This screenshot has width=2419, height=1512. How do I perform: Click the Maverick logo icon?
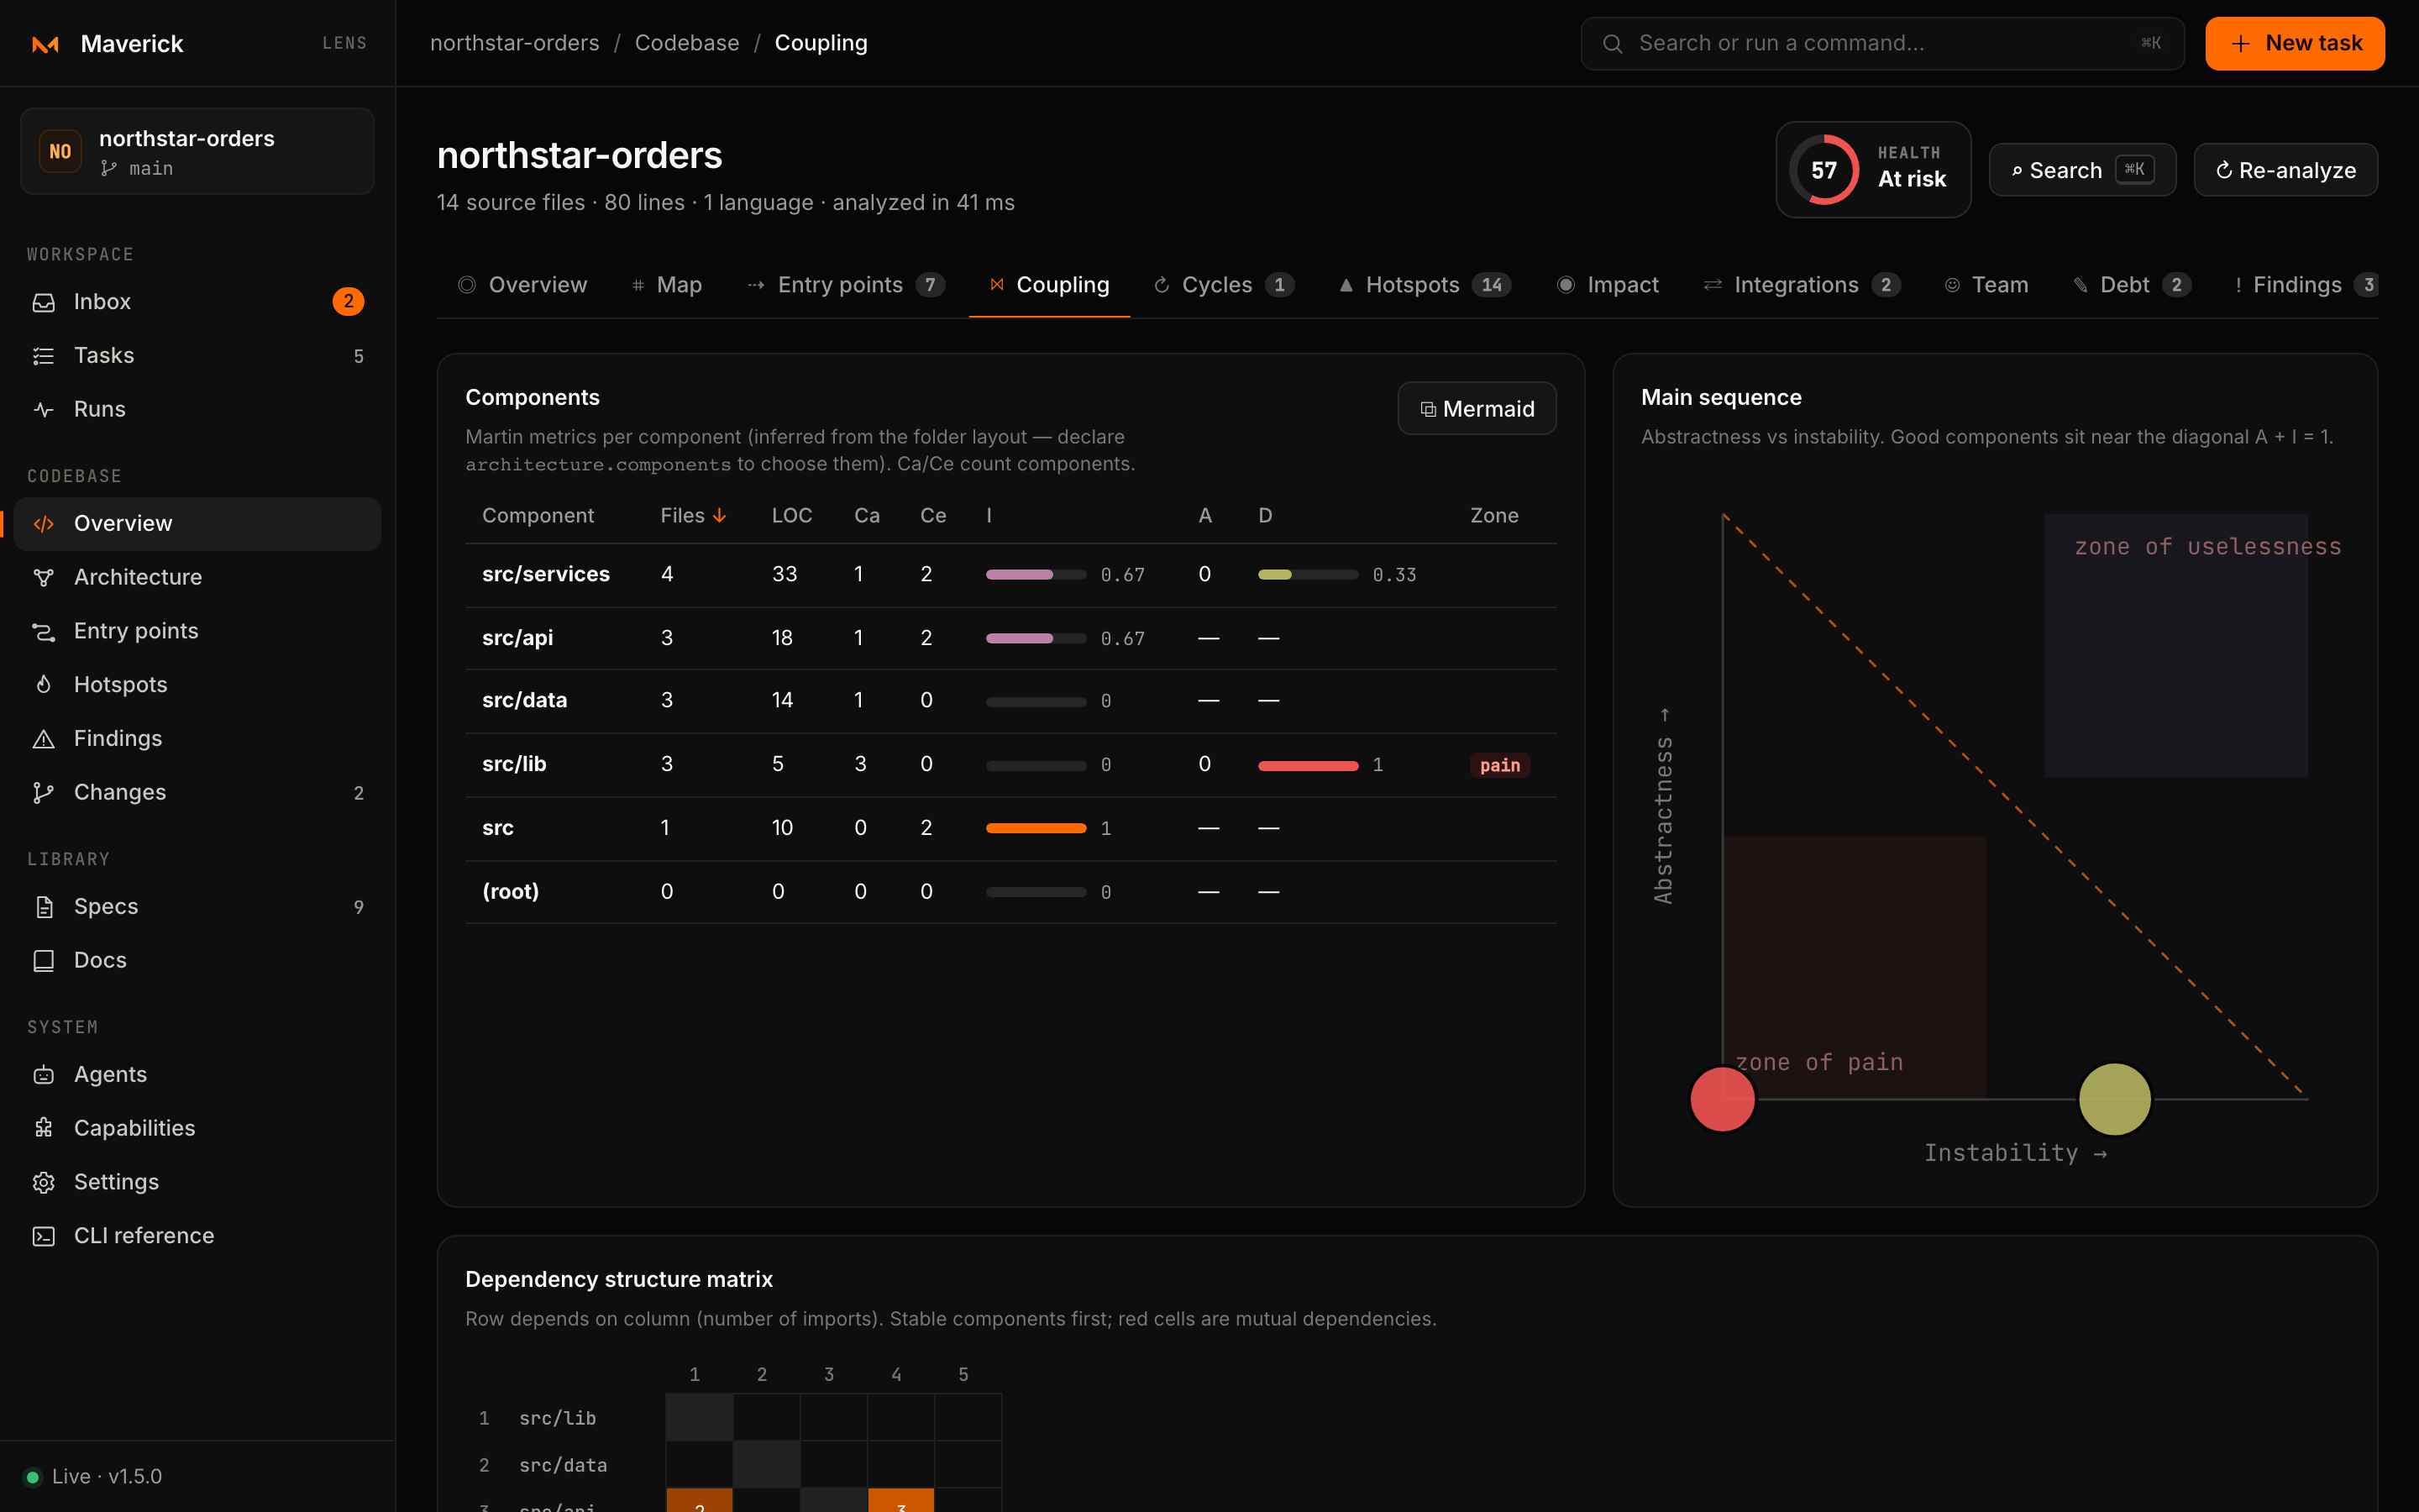coord(46,44)
